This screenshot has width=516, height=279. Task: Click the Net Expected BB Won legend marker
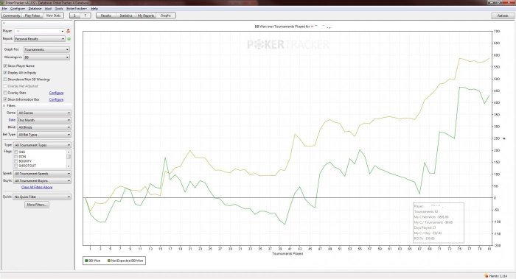click(109, 261)
